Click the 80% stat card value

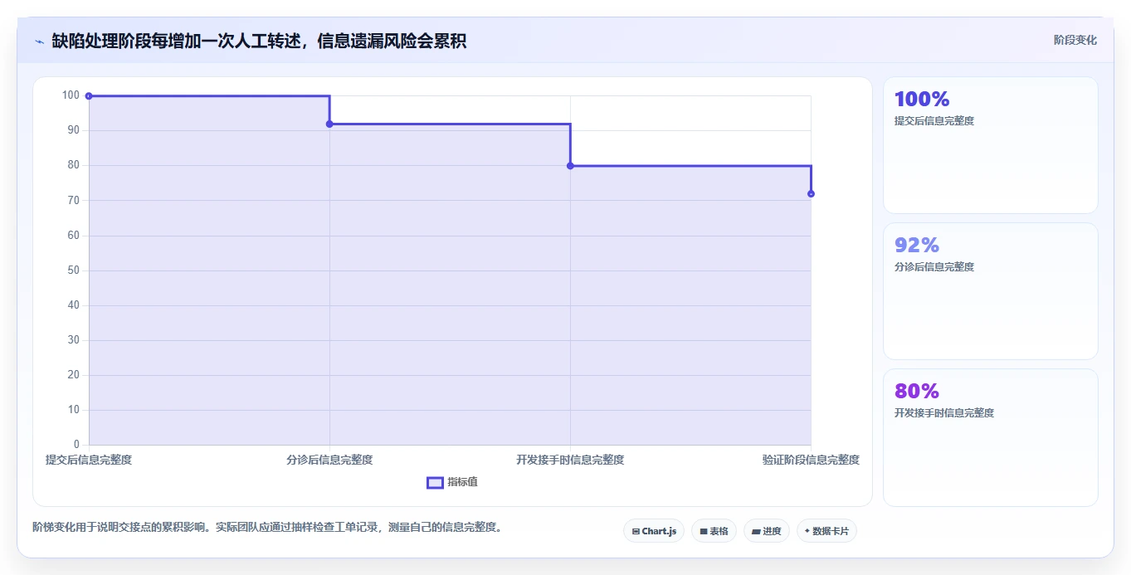917,392
